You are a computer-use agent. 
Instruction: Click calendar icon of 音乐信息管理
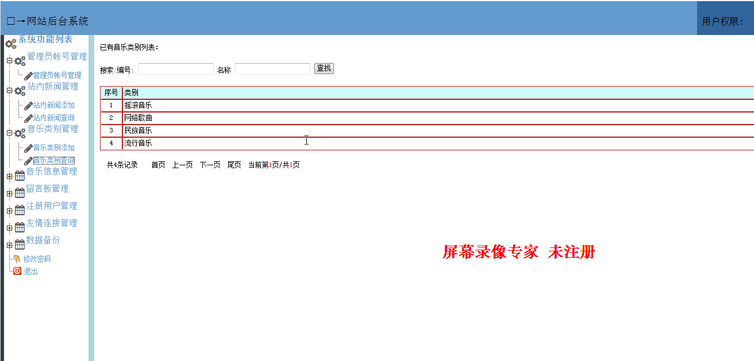pos(20,176)
